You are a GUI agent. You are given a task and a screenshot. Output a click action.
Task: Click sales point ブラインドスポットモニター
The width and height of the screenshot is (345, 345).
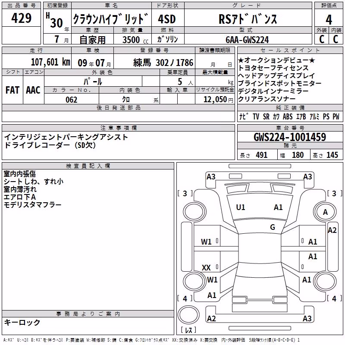279,83
